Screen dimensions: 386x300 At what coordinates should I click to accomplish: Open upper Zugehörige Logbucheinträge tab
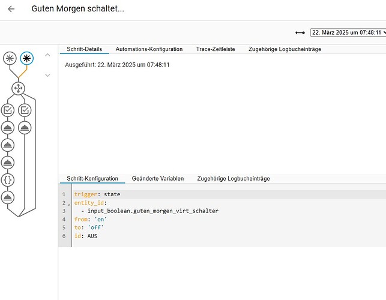285,49
